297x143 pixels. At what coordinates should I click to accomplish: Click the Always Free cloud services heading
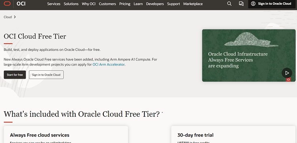pos(40,135)
